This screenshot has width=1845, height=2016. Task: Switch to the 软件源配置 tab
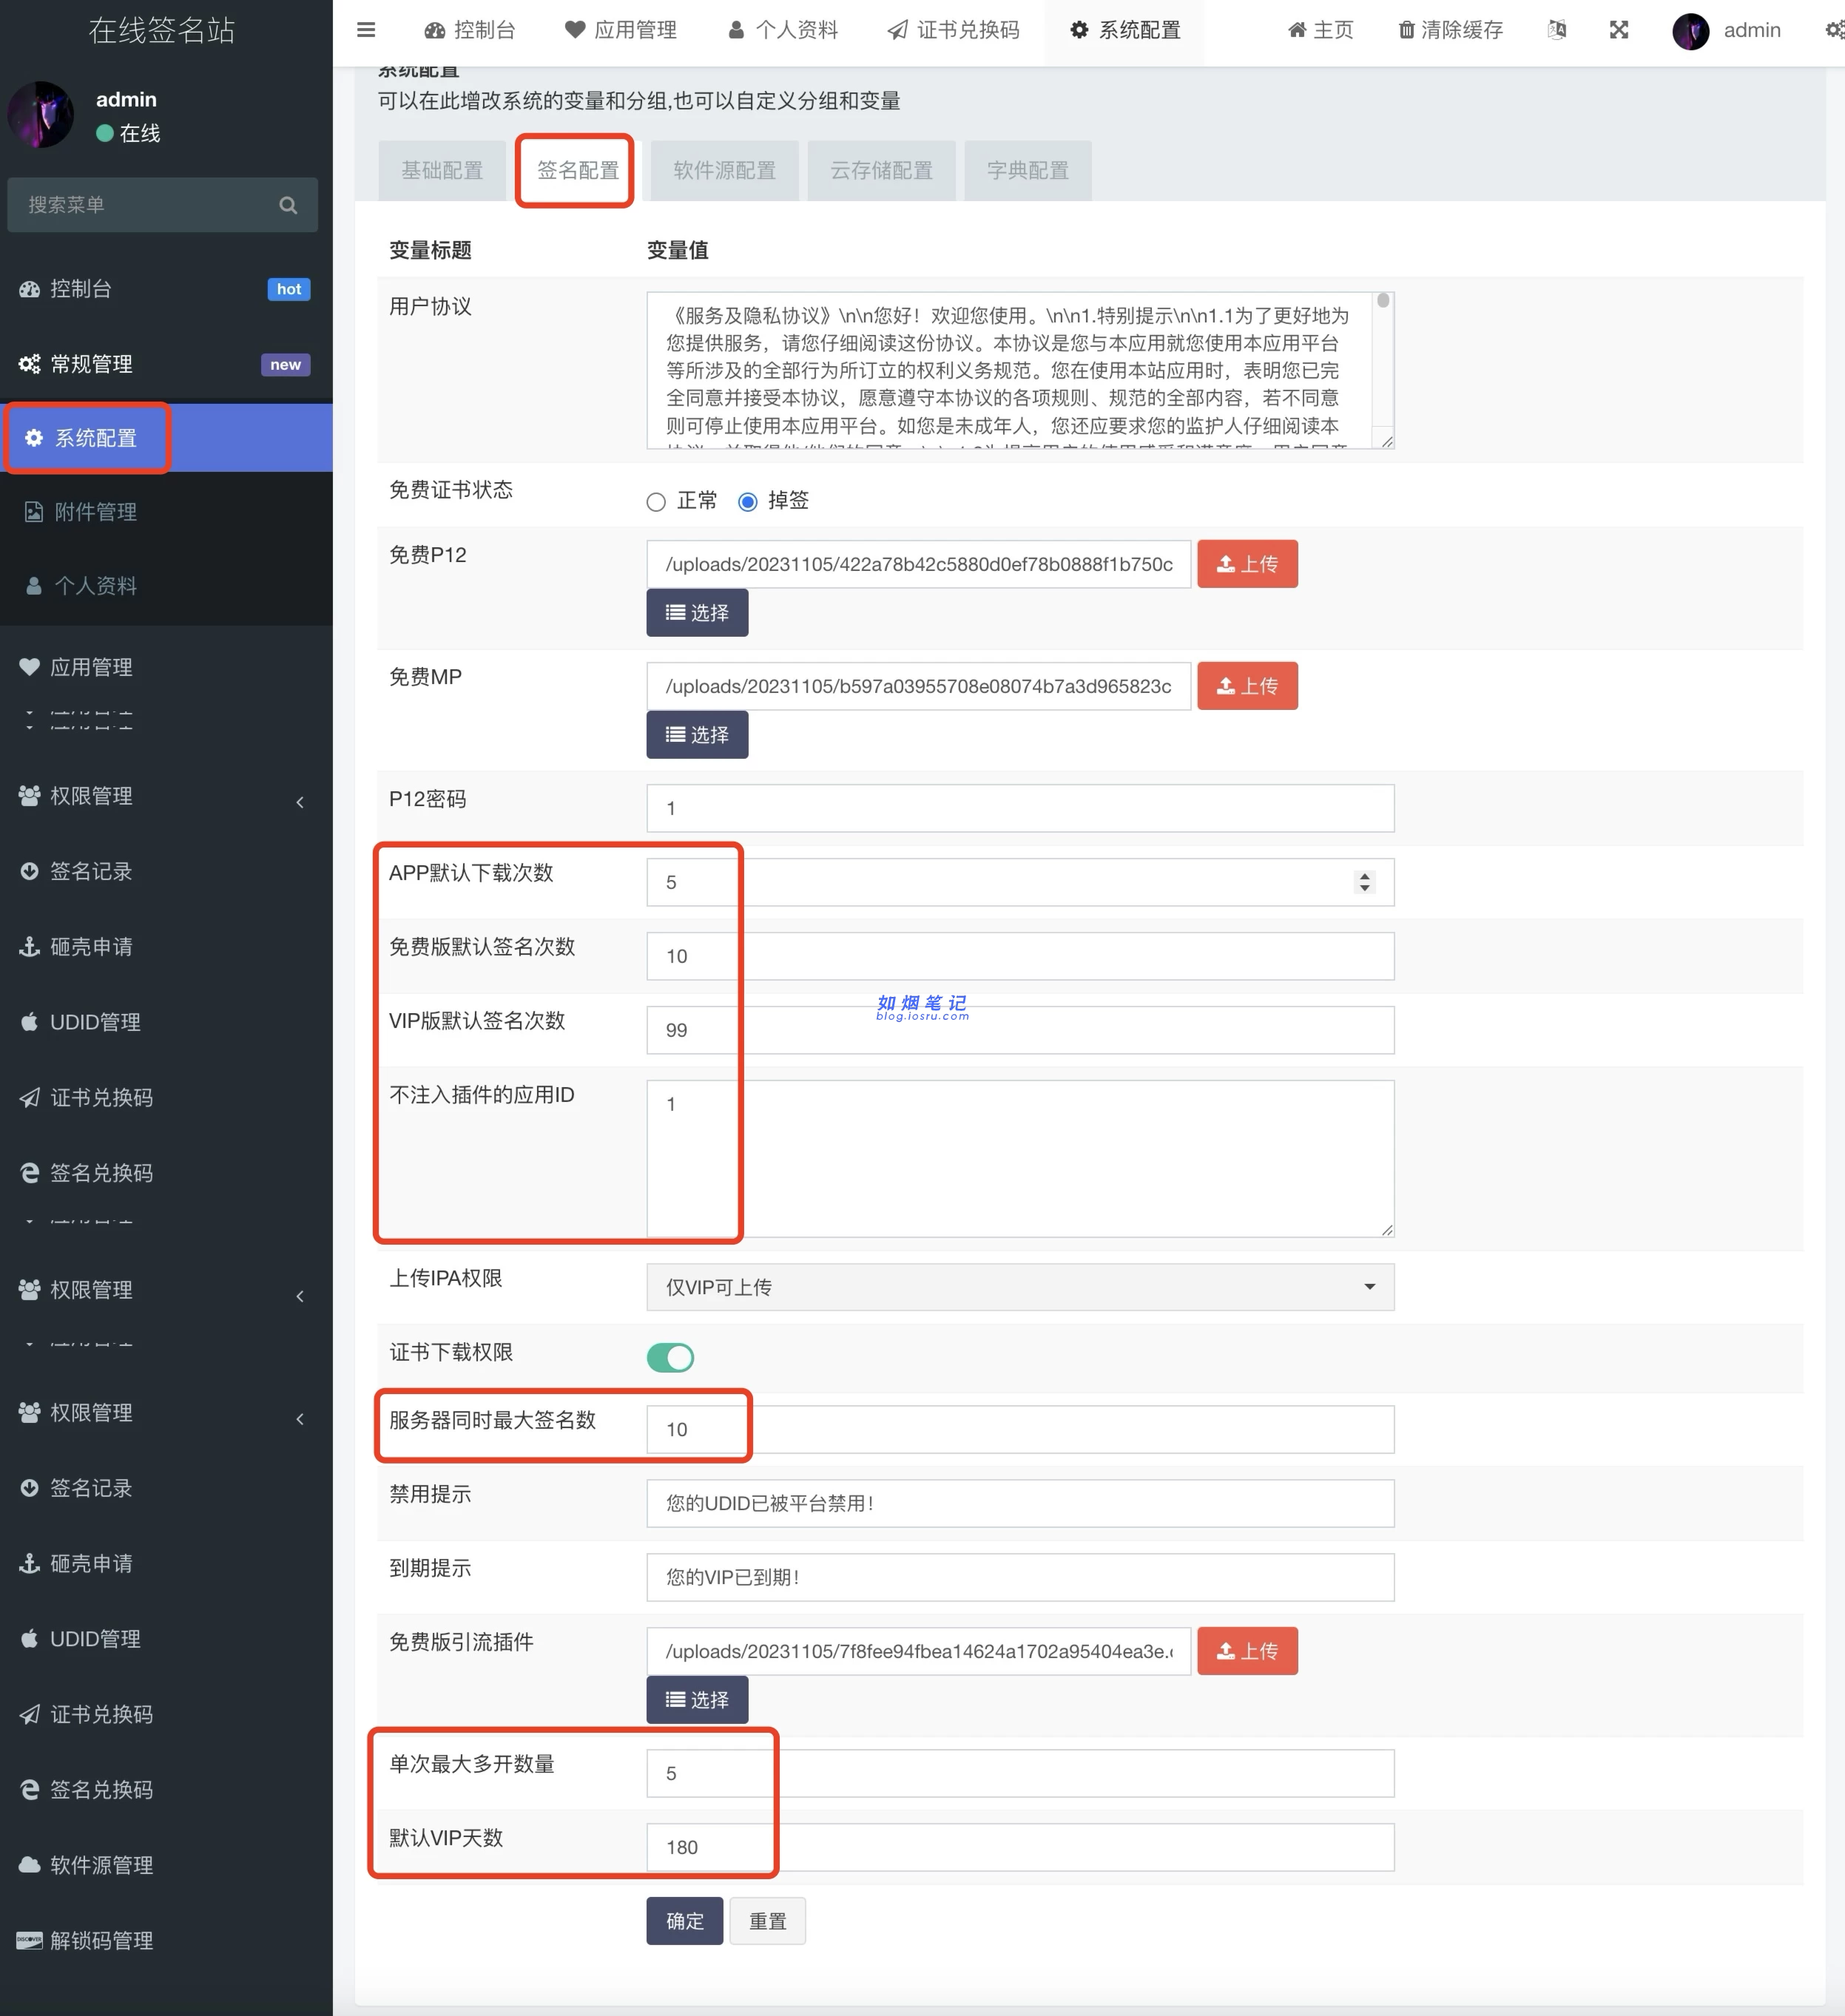724,171
